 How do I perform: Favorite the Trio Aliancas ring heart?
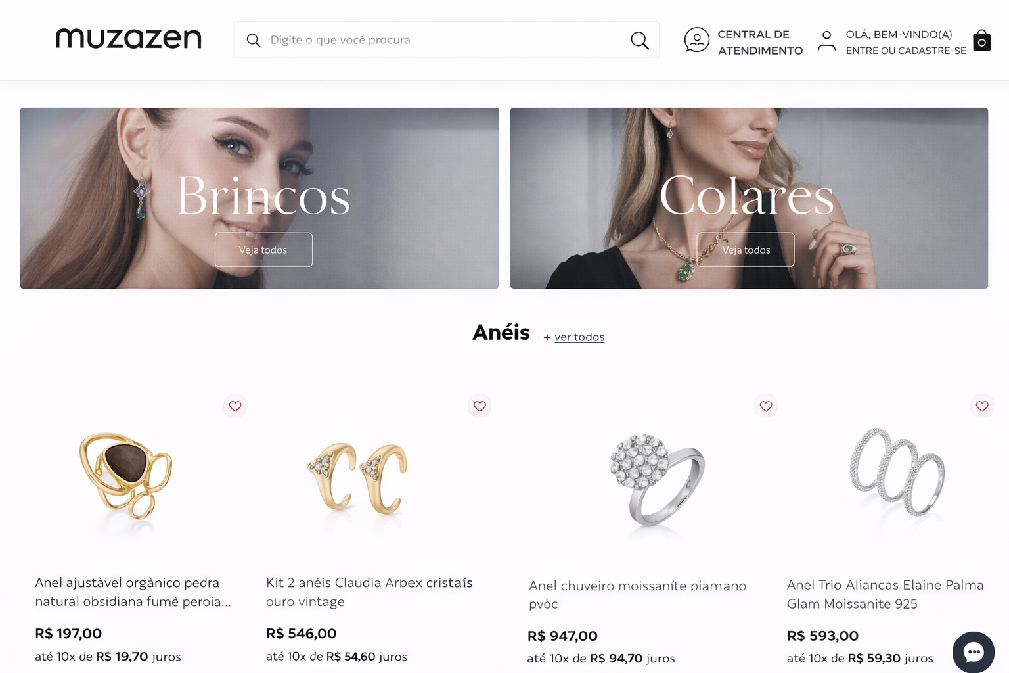click(982, 406)
